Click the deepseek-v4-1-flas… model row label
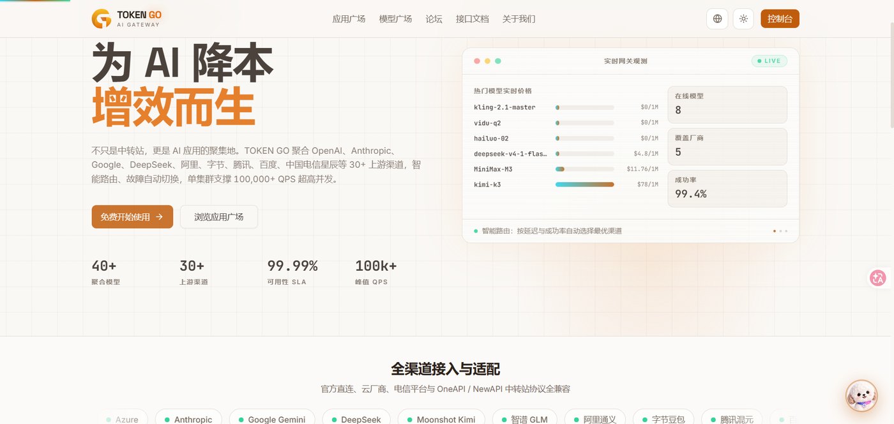 [510, 154]
